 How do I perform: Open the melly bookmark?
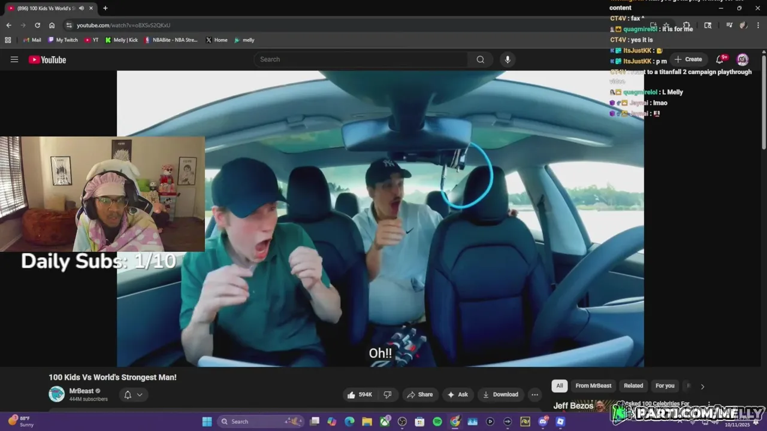(244, 40)
